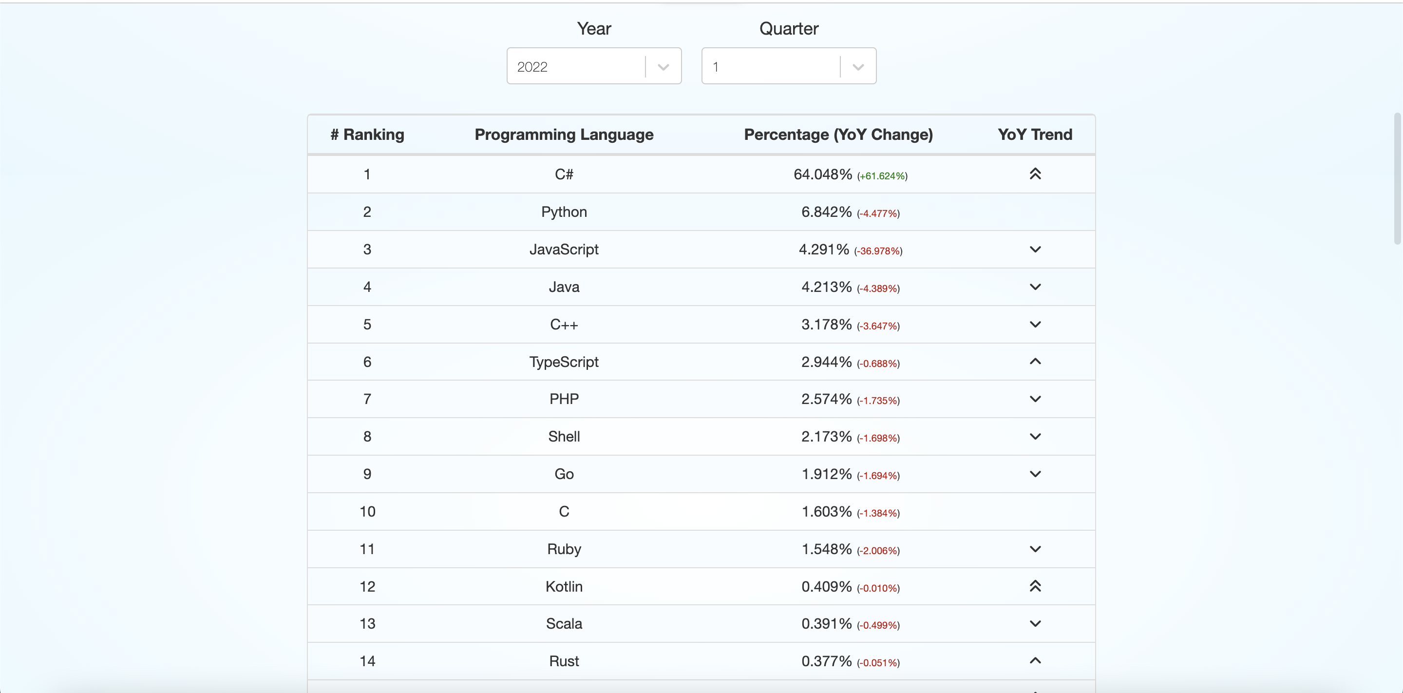The height and width of the screenshot is (693, 1403).
Task: Click the Percentage (YoY Change) column header
Action: (x=838, y=135)
